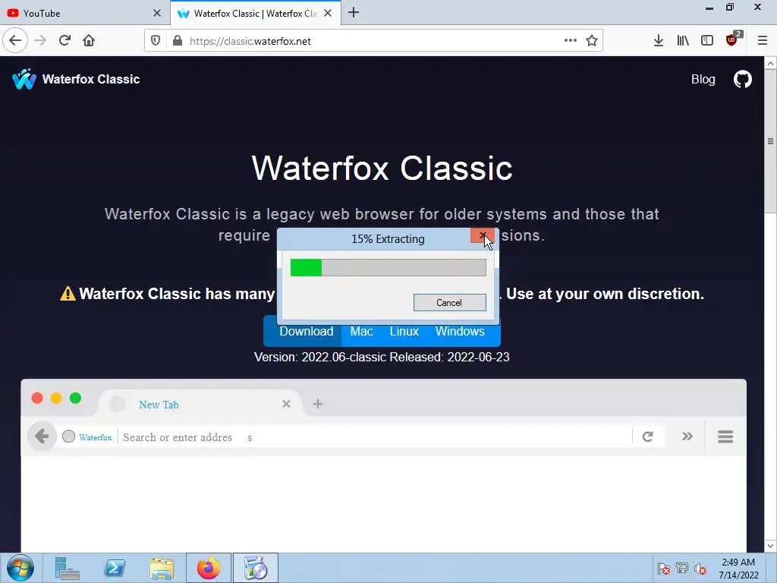The height and width of the screenshot is (583, 777).
Task: Open File Explorer from the taskbar
Action: 162,568
